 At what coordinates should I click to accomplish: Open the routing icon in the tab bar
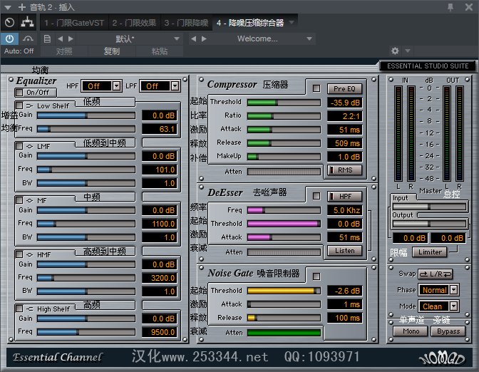coord(27,22)
